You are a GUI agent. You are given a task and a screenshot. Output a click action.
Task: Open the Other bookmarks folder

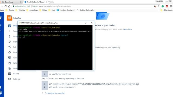(167, 10)
